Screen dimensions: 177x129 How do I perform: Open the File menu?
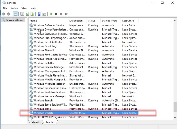[x=5, y=8]
